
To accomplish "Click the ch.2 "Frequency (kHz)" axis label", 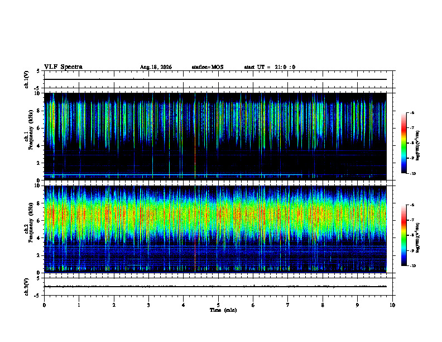I will coord(31,222).
